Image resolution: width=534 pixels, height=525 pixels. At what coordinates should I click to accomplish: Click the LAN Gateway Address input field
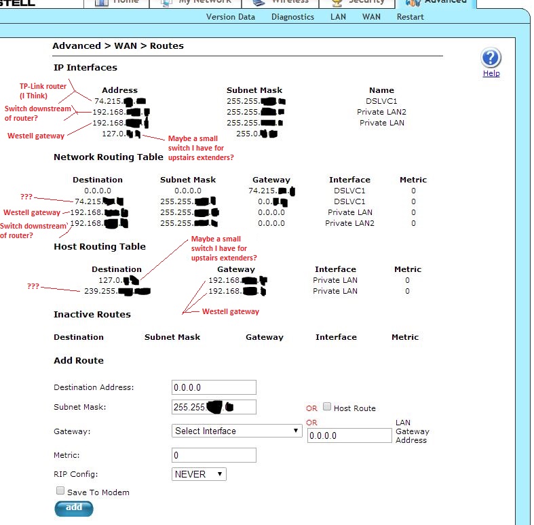click(349, 435)
